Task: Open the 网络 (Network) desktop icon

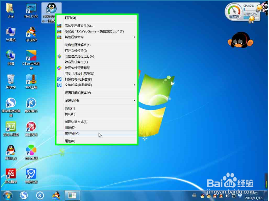Action: tap(11, 58)
